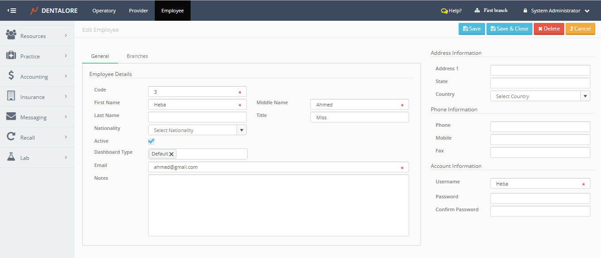The image size is (601, 258).
Task: Click the Lab flask icon
Action: coord(11,157)
